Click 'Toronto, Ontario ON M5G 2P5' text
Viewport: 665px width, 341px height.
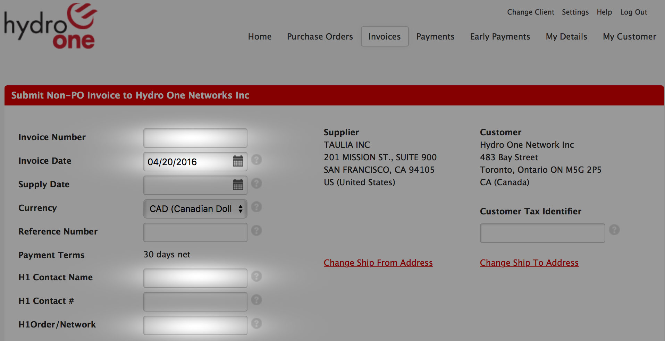click(x=540, y=170)
